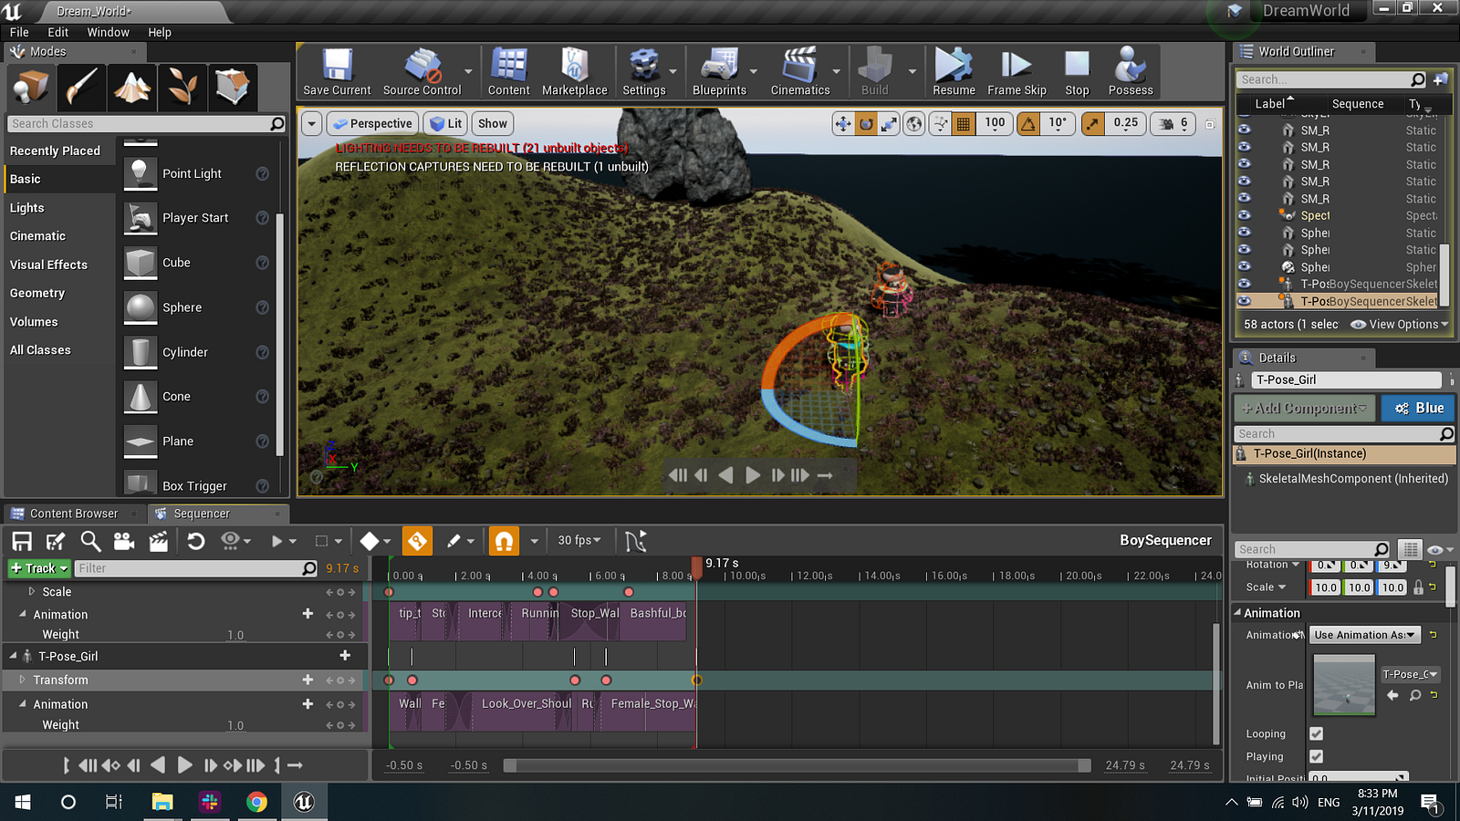Uncheck the Looping checkbox
Image resolution: width=1460 pixels, height=821 pixels.
coord(1316,733)
